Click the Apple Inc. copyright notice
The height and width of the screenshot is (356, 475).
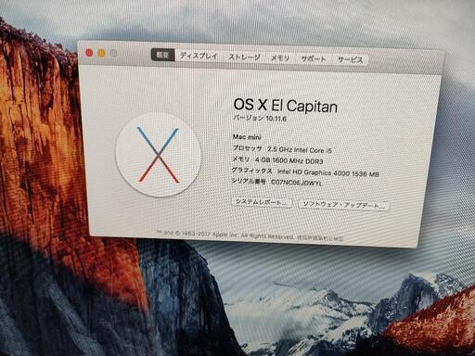(x=225, y=235)
